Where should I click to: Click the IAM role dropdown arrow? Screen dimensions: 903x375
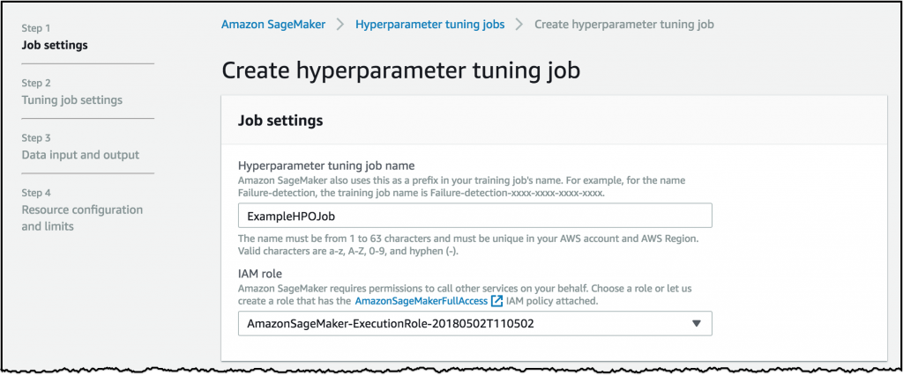click(x=697, y=324)
